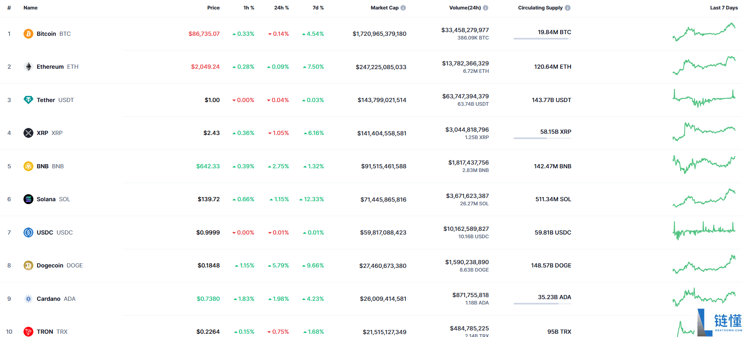Click the XRP logo icon

click(x=28, y=133)
